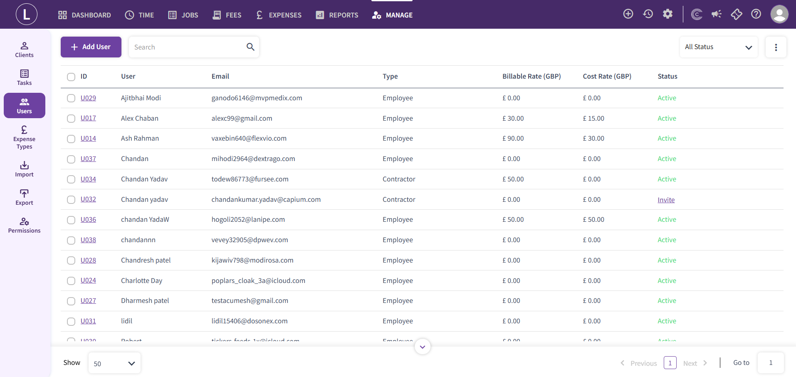Check the box for chandannn row

71,241
